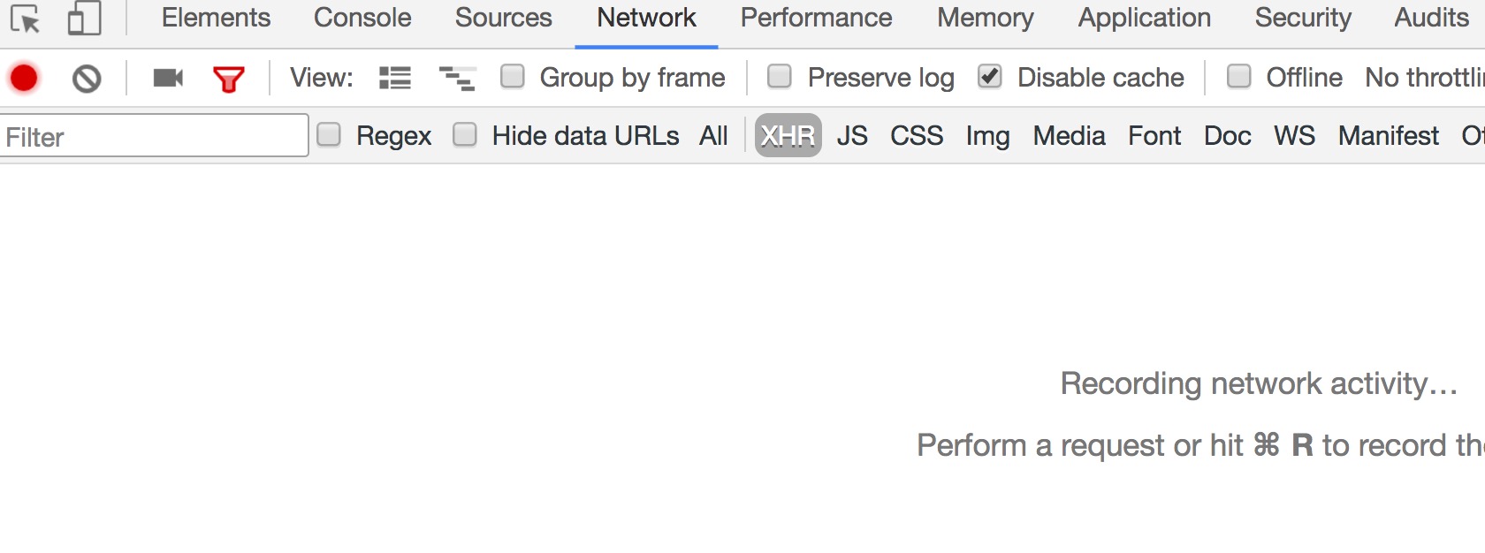Enable the Preserve log checkbox
Image resolution: width=1485 pixels, height=553 pixels.
point(780,77)
